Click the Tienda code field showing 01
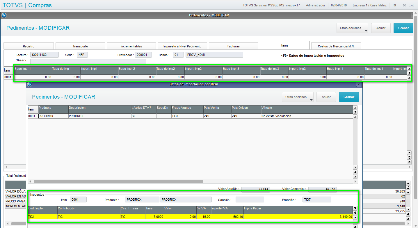This screenshot has width=418, height=228. (x=178, y=55)
